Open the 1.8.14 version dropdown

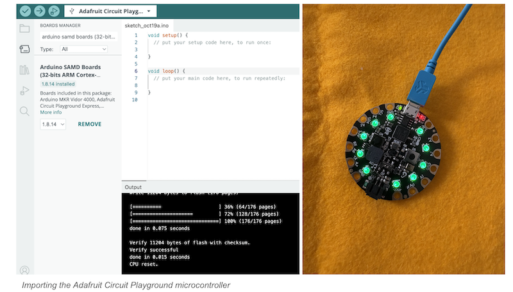click(x=53, y=124)
